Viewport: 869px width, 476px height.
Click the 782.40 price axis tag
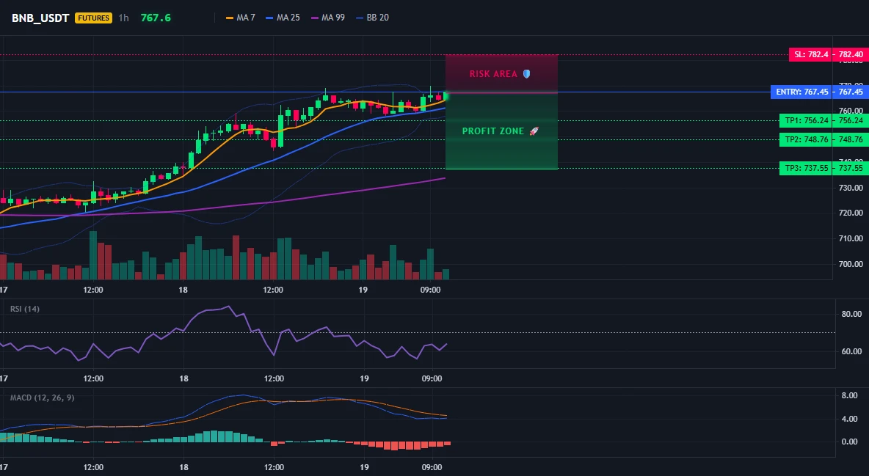point(851,54)
